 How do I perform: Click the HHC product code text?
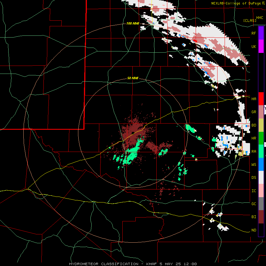[260, 18]
